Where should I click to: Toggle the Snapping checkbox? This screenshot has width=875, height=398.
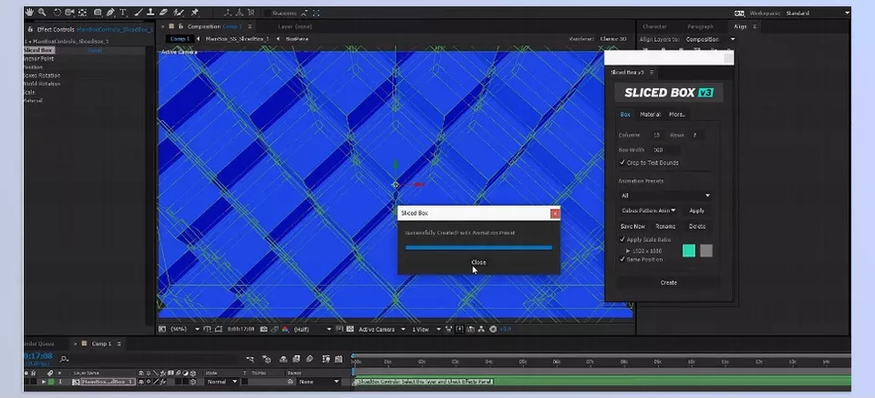tap(267, 13)
